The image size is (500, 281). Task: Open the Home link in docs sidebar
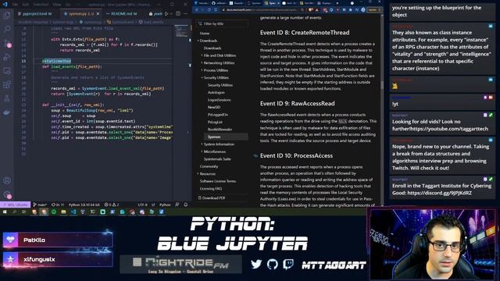click(205, 33)
